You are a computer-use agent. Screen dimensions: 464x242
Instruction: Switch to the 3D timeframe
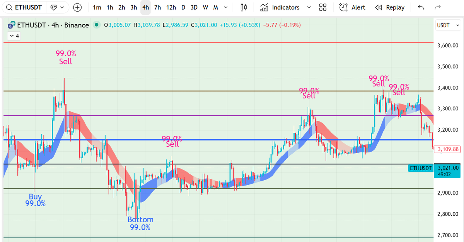[194, 7]
